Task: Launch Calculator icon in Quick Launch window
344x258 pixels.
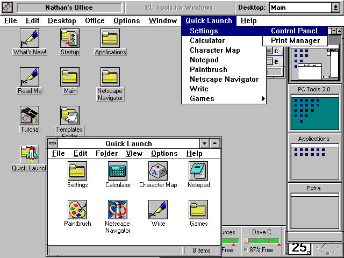Action: (x=118, y=171)
